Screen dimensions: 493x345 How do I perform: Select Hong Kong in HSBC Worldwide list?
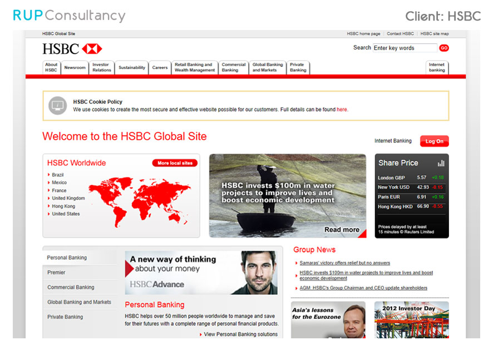[x=63, y=206]
